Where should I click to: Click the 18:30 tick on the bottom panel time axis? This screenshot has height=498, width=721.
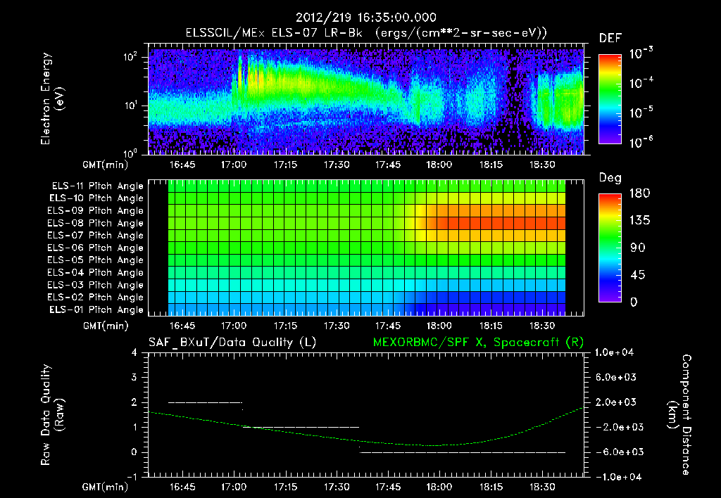point(542,487)
